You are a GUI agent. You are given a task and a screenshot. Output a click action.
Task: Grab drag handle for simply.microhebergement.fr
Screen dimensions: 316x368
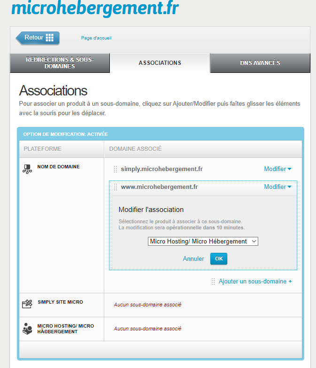coord(116,169)
